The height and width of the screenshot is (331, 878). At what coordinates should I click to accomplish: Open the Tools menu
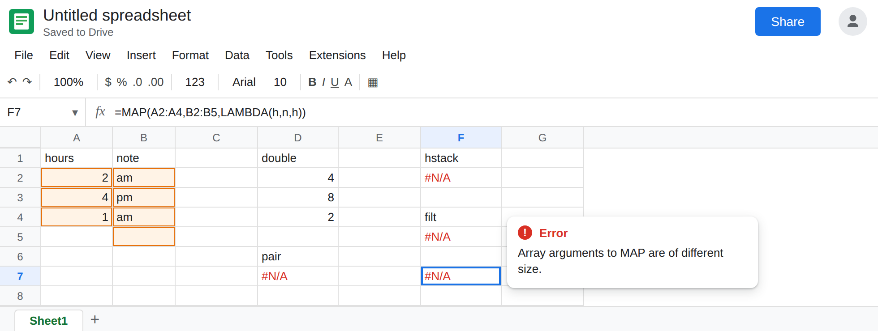(279, 55)
